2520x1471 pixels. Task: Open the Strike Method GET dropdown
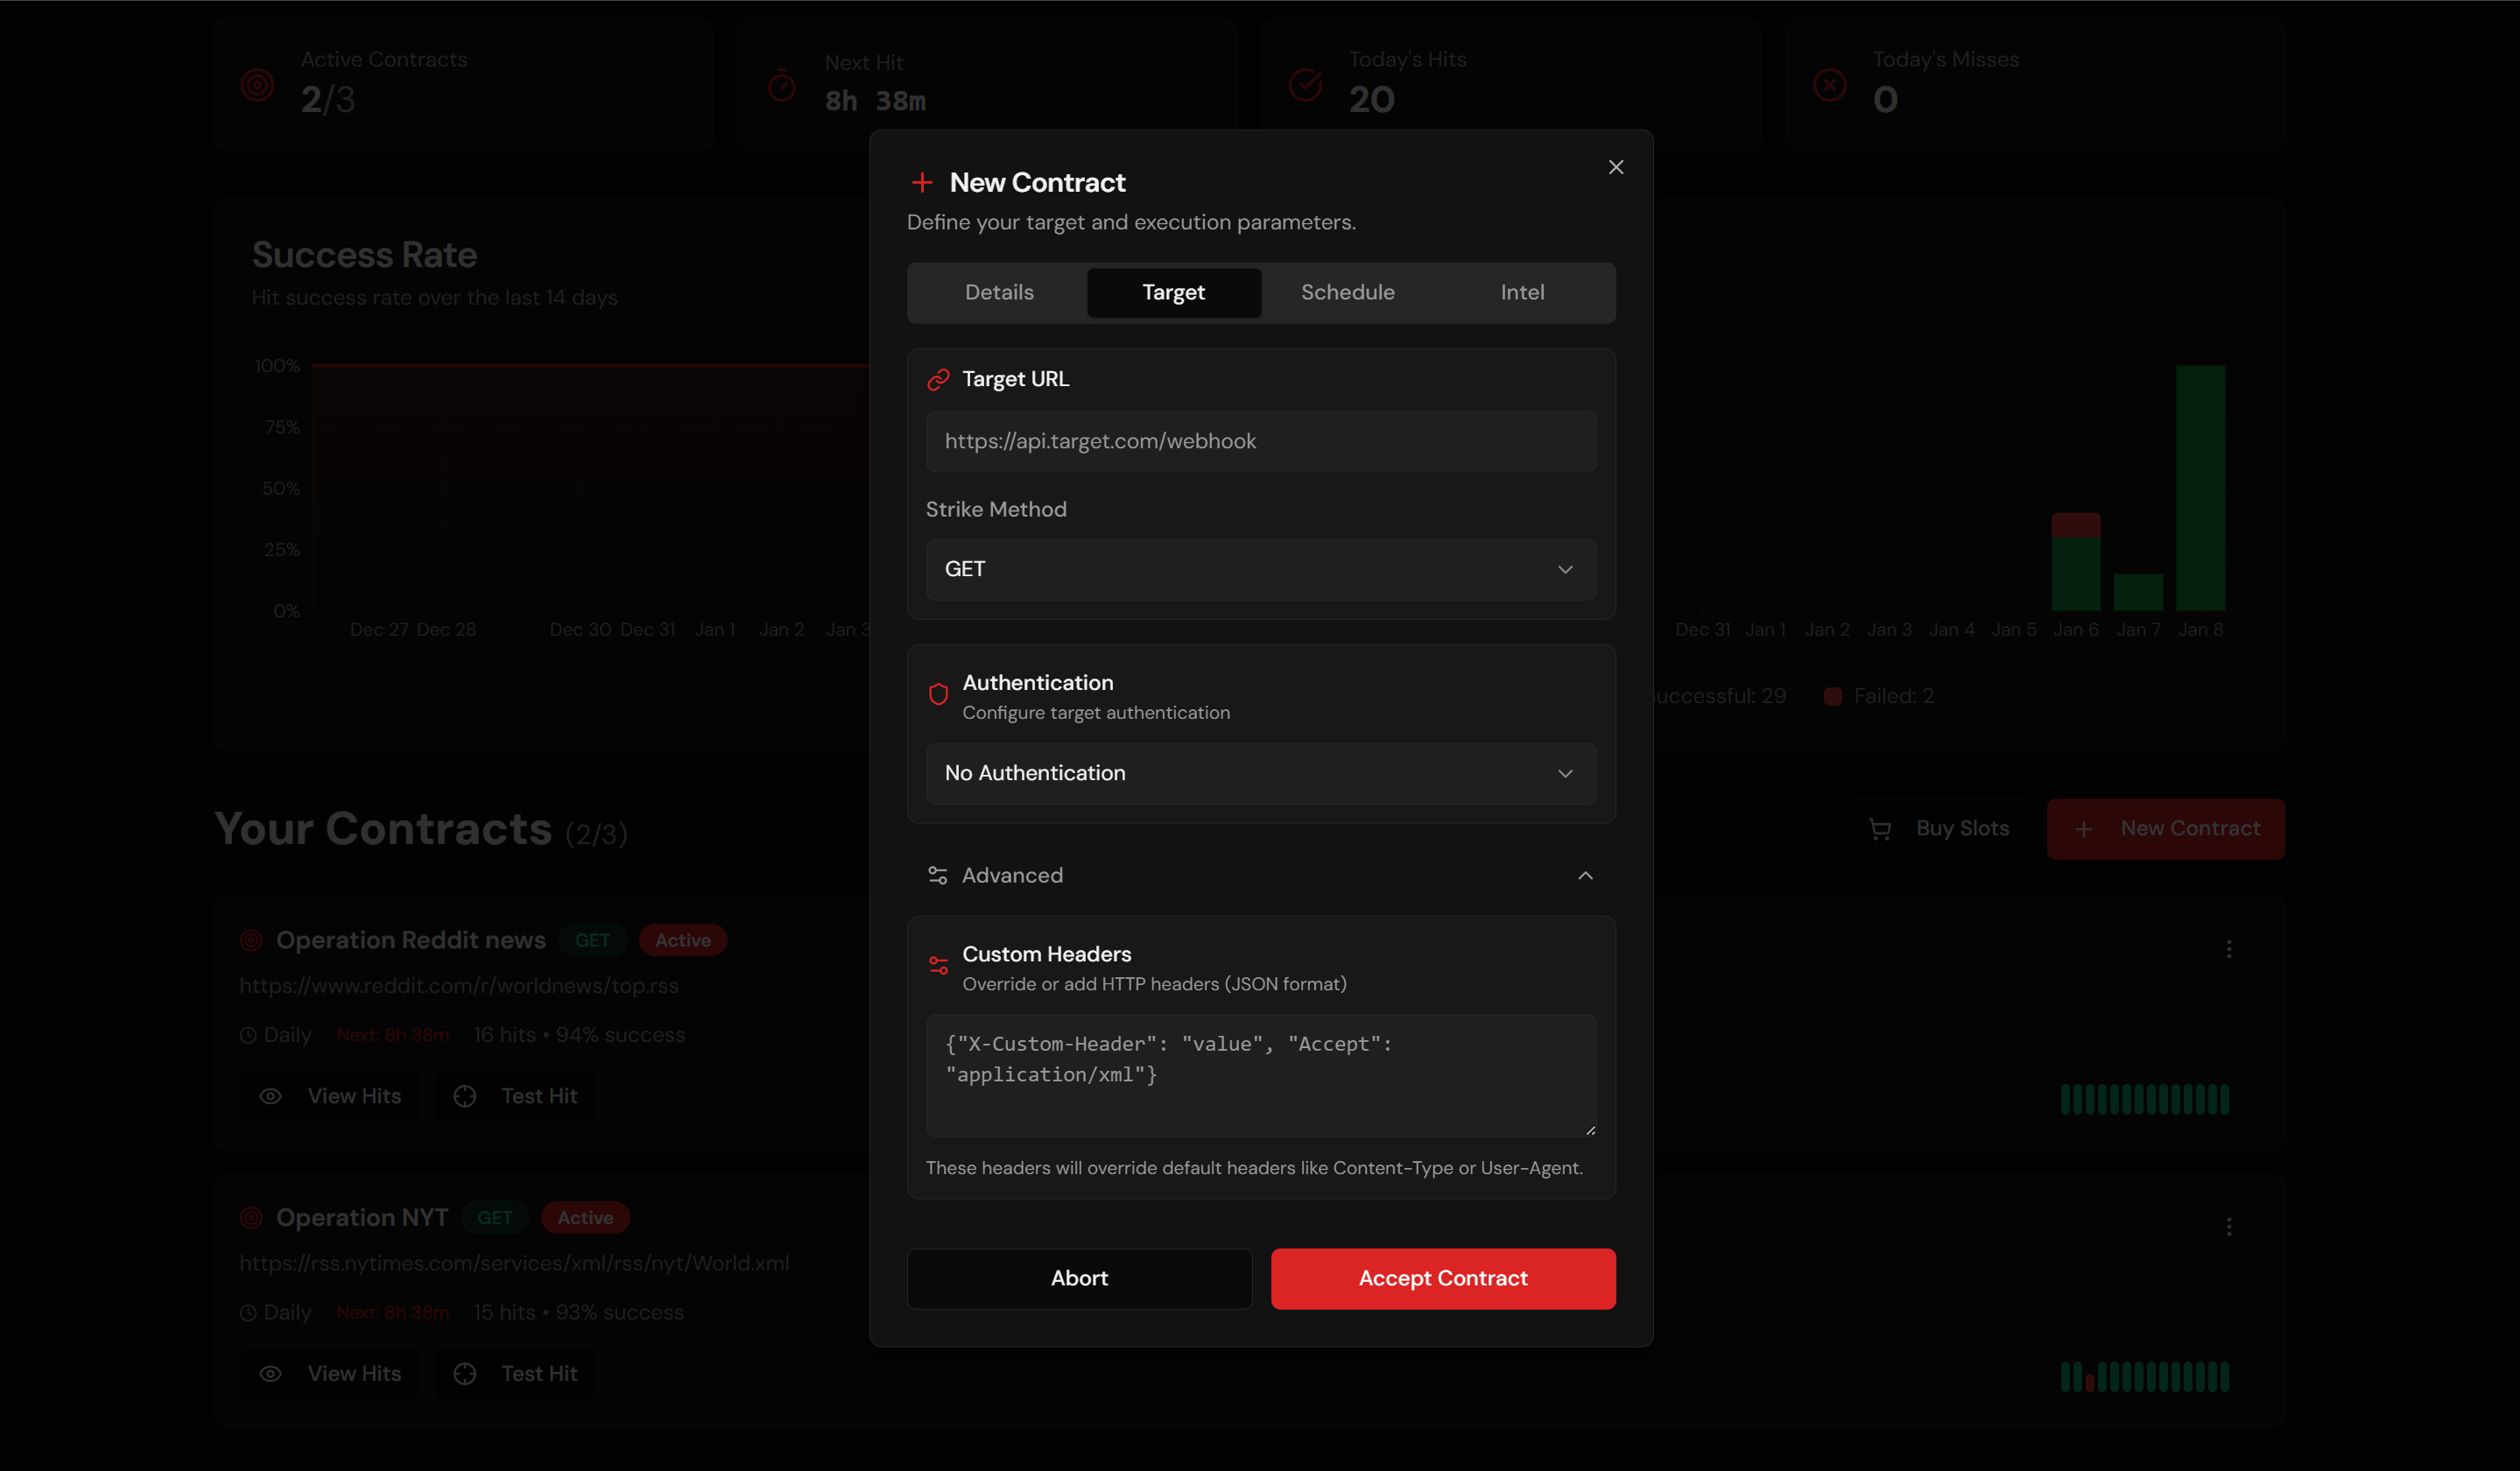point(1260,569)
